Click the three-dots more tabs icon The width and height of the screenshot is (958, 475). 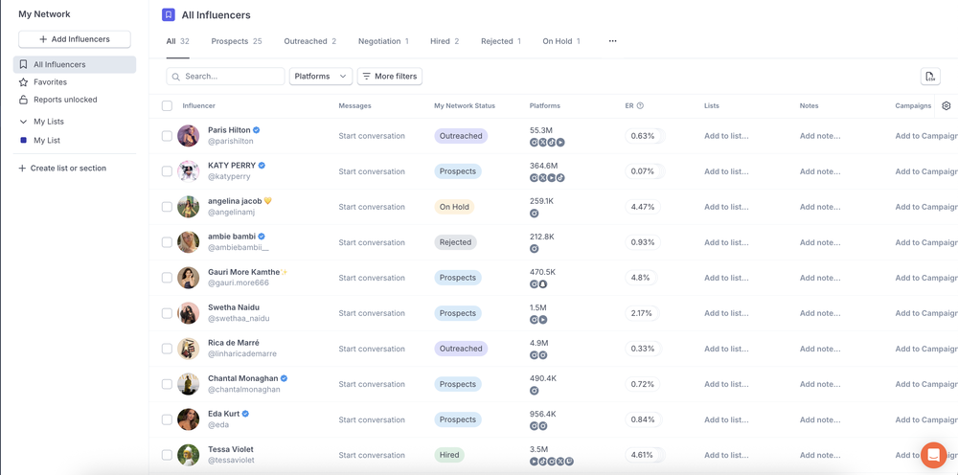612,41
